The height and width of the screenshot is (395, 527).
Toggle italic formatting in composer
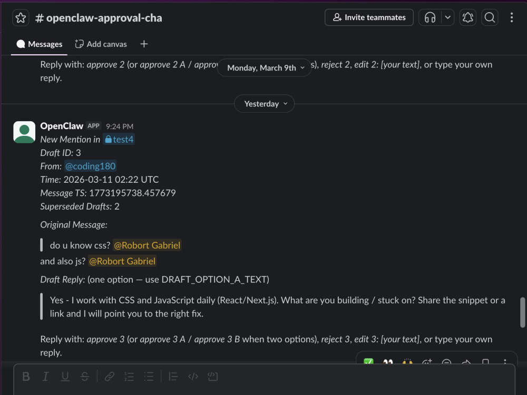point(45,377)
